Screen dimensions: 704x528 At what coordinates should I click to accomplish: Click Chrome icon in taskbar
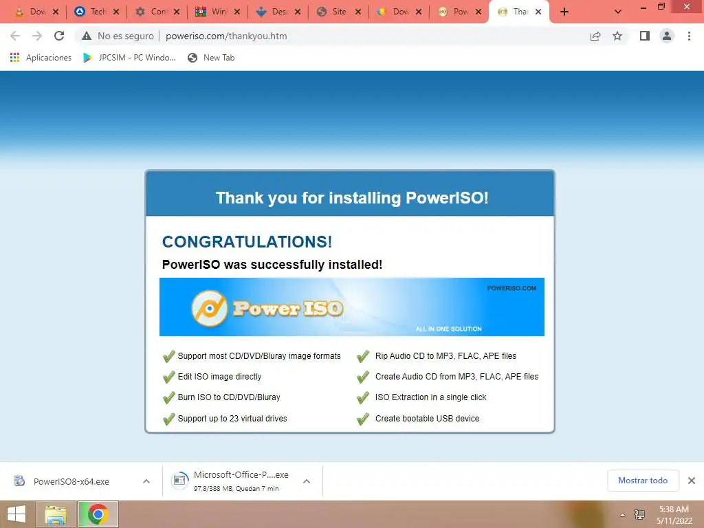(x=98, y=514)
